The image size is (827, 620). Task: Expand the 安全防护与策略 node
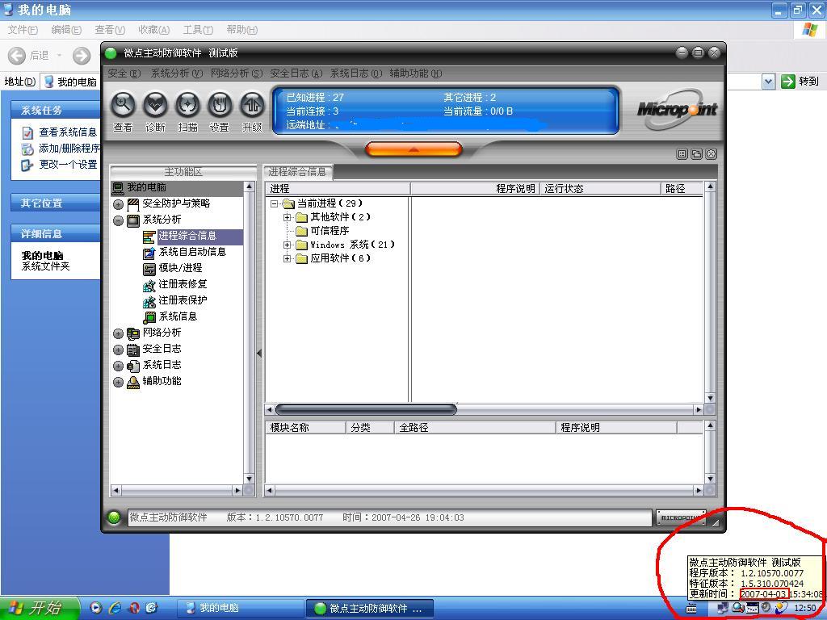tap(118, 204)
